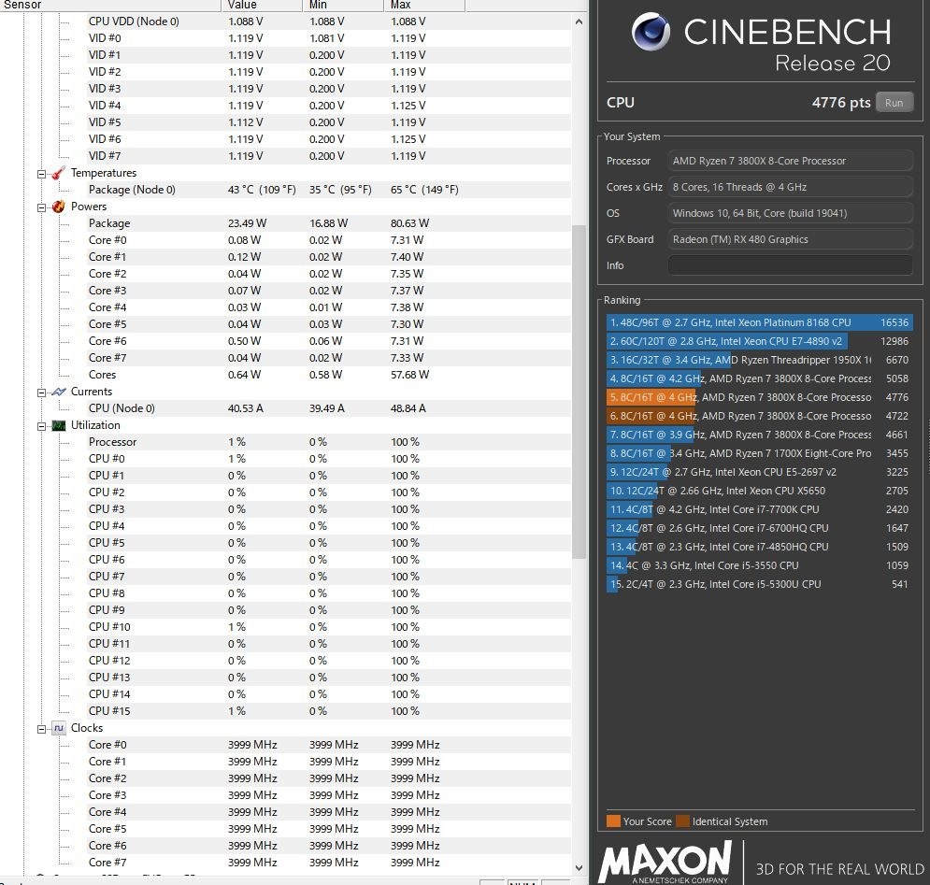This screenshot has height=885, width=930.
Task: Collapse the Currents tree node
Action: (x=41, y=393)
